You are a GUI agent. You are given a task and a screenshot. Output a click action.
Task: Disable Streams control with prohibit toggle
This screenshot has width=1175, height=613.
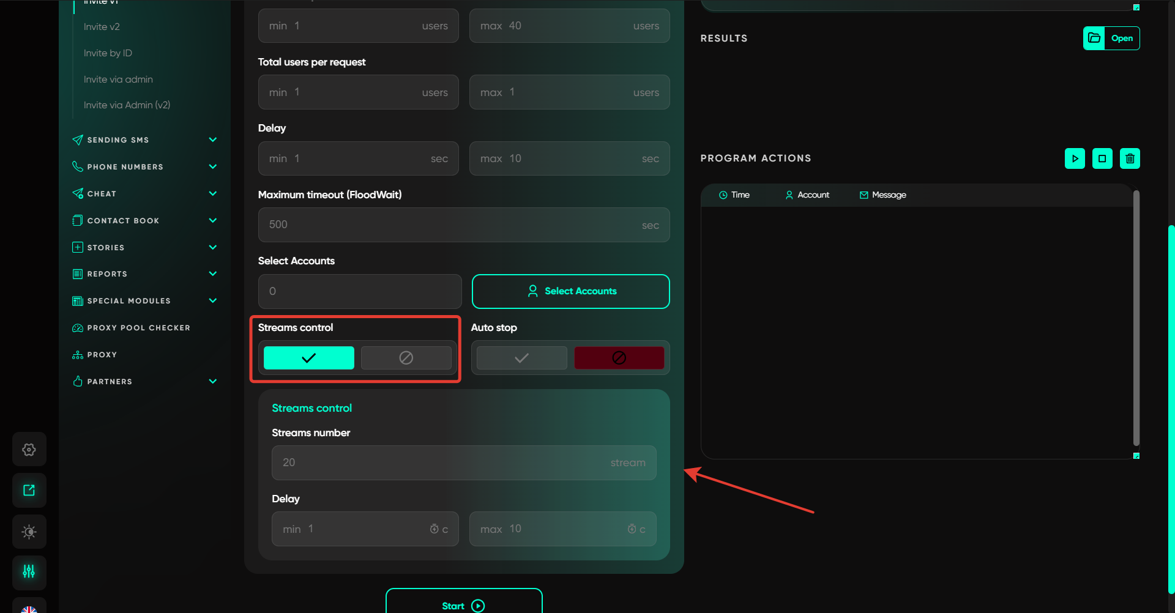click(406, 358)
